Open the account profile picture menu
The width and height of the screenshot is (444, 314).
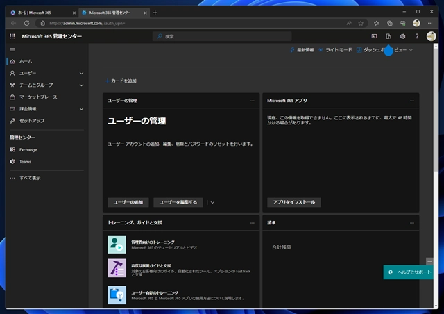coord(431,36)
